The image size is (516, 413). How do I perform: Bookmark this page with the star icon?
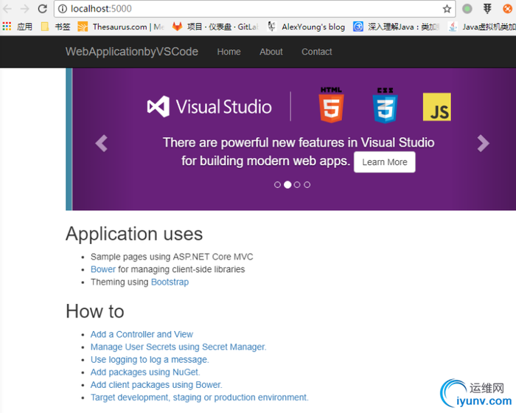tap(447, 9)
